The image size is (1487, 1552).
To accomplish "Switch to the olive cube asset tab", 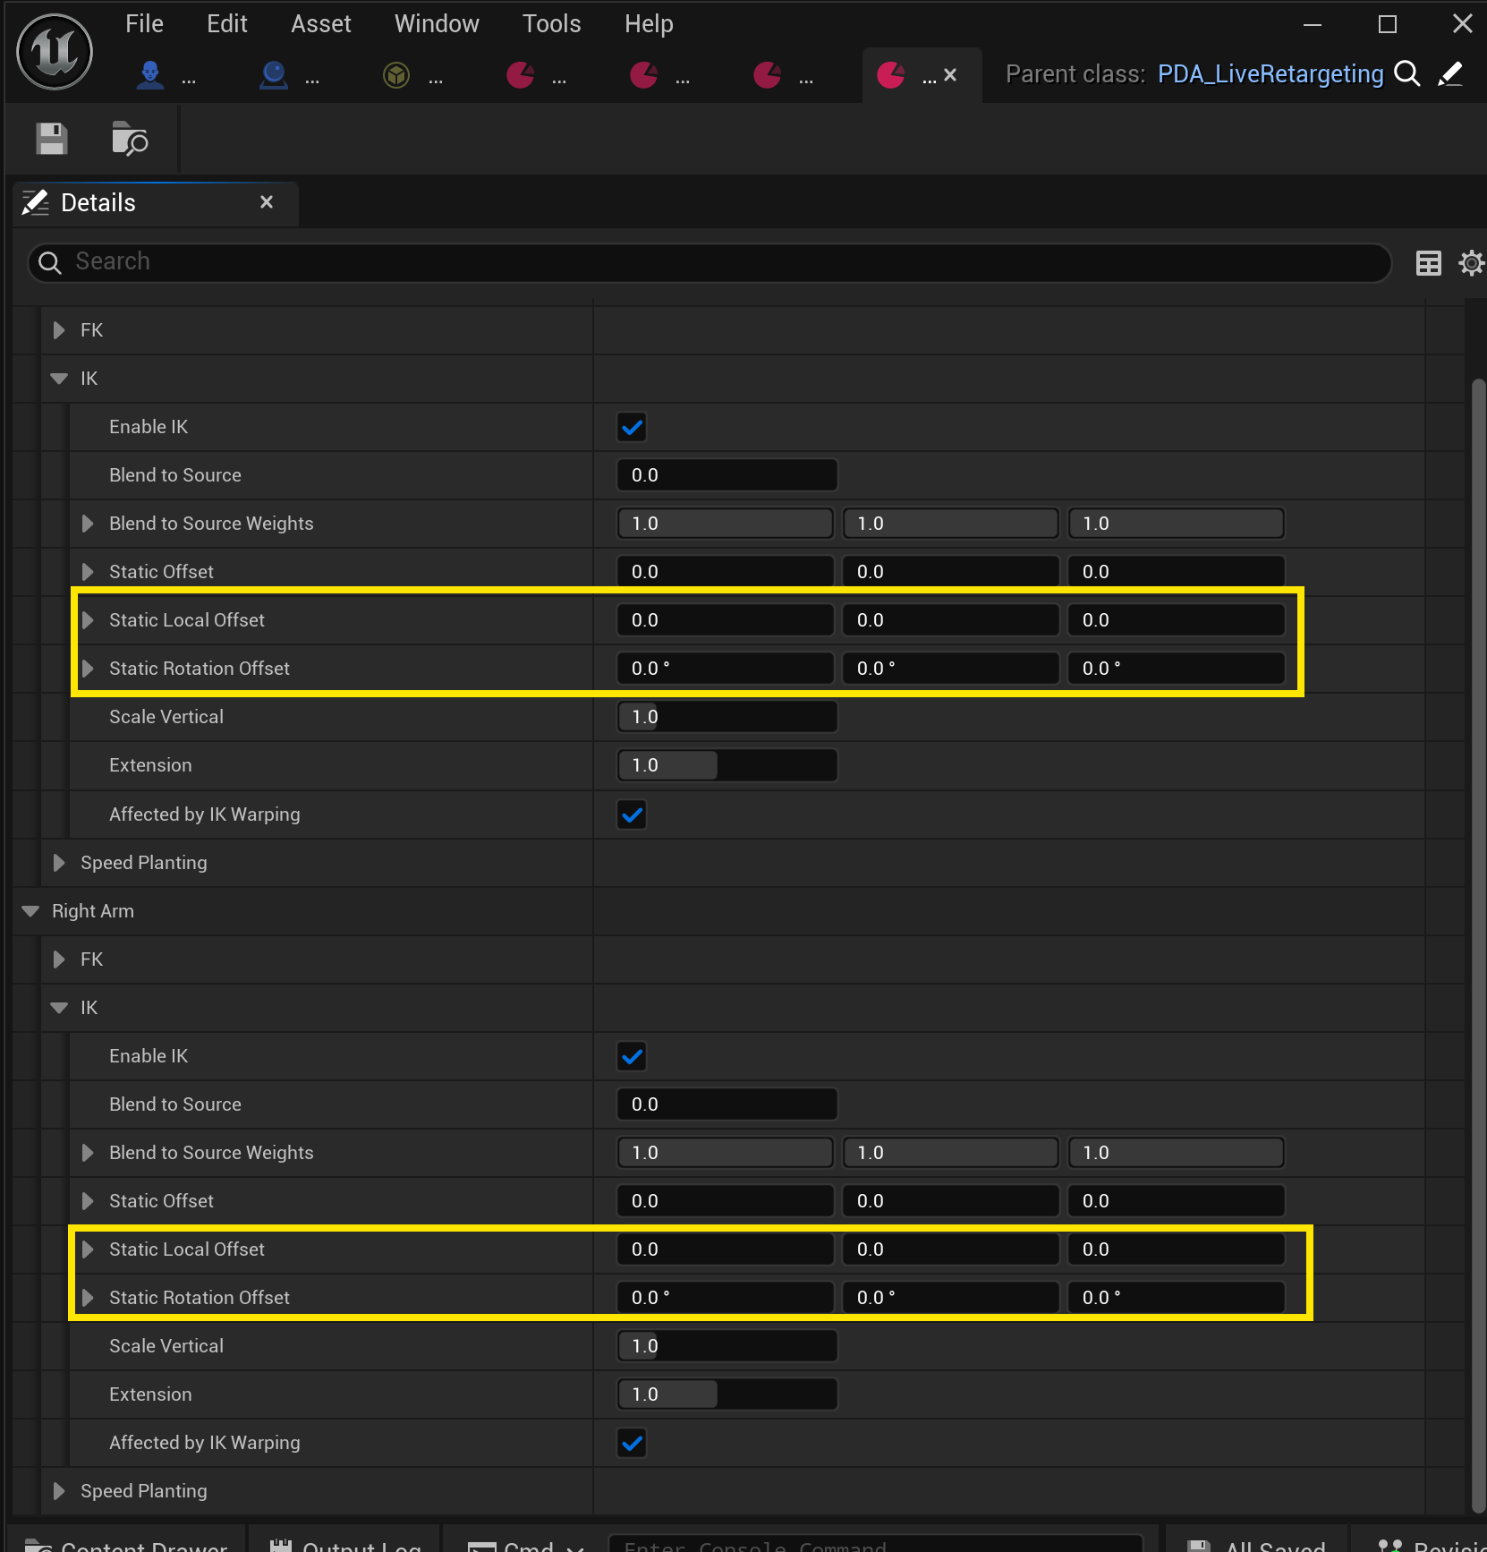I will 396,75.
